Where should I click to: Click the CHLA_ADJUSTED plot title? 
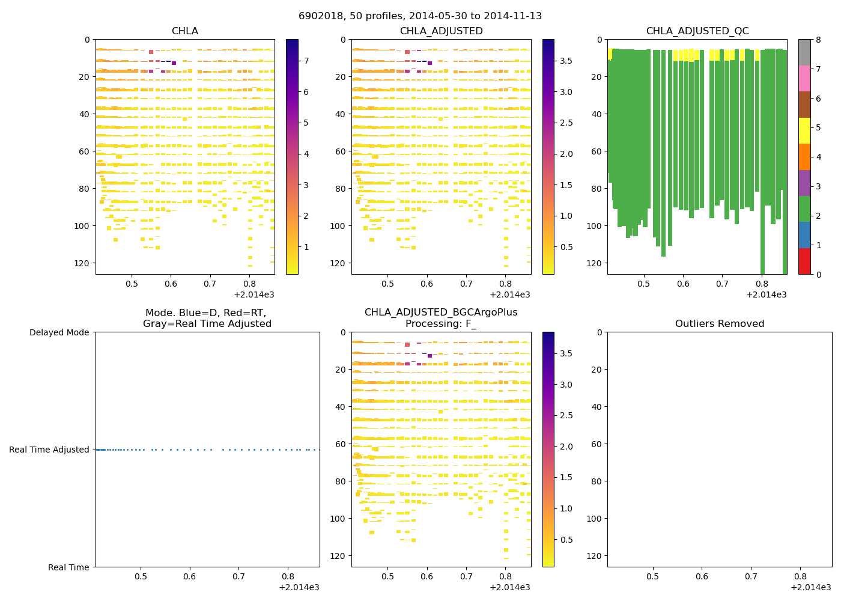(441, 31)
